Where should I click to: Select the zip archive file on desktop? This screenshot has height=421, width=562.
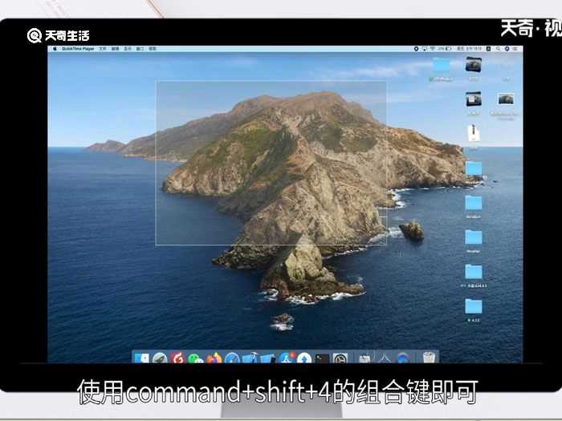pos(474,133)
